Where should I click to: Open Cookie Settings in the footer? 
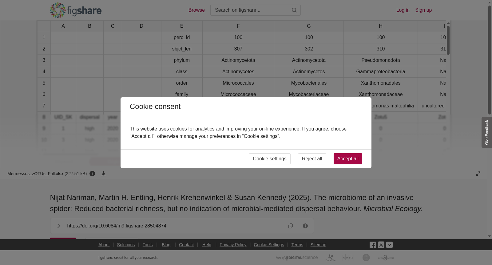click(x=269, y=245)
